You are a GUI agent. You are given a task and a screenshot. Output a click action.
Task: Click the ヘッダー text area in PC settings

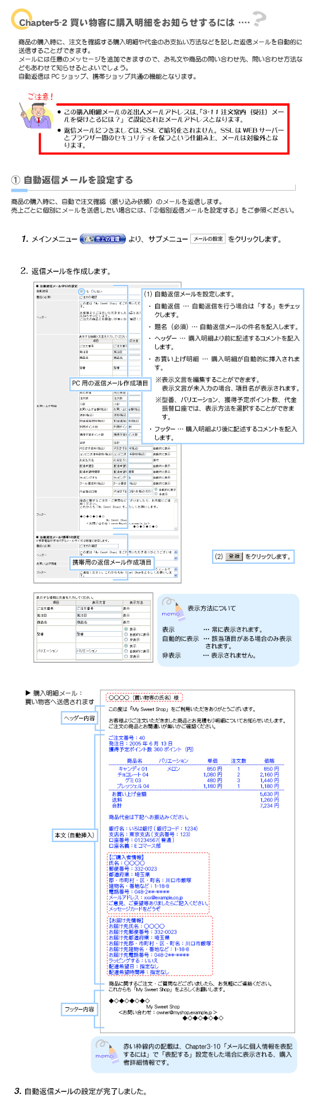[x=109, y=311]
